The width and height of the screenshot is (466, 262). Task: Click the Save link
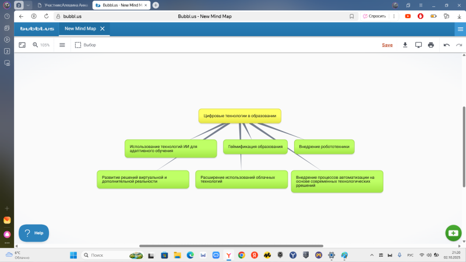(x=387, y=45)
